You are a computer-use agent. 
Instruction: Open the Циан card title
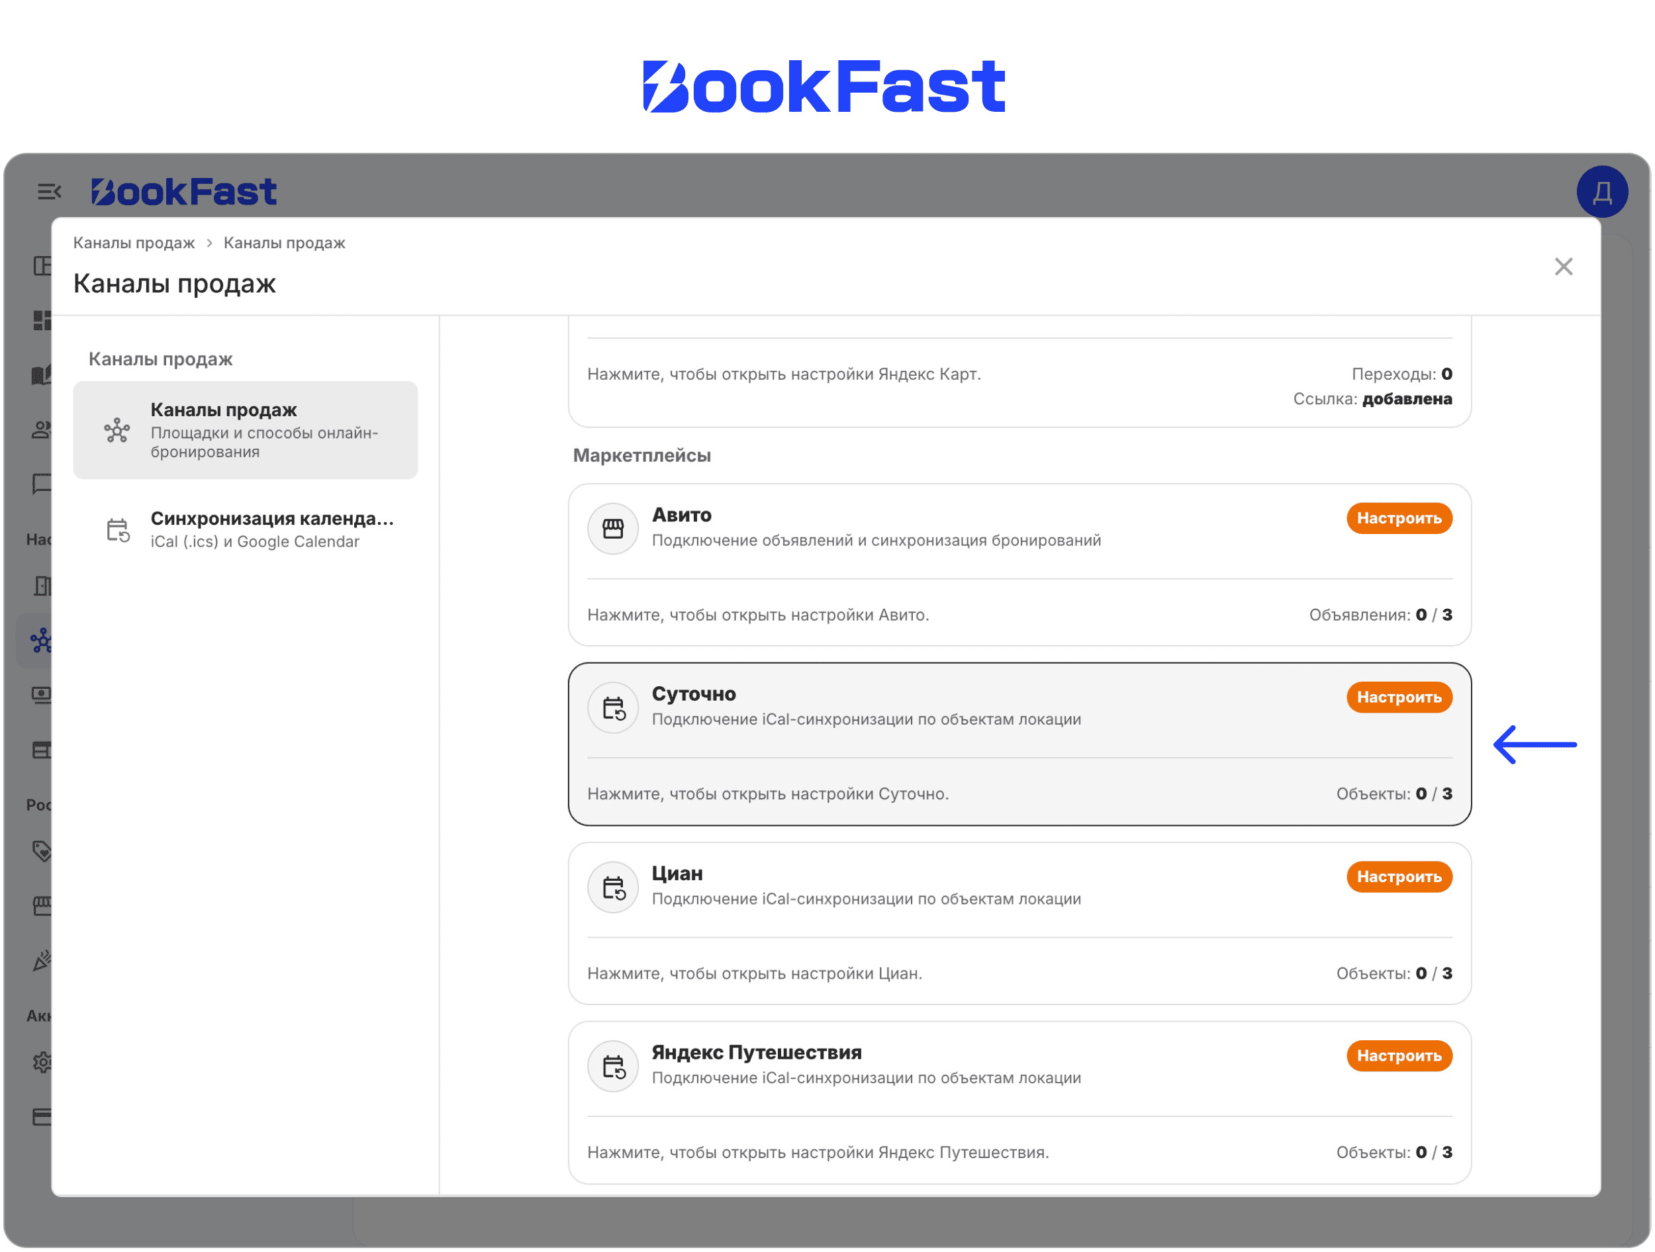(677, 873)
